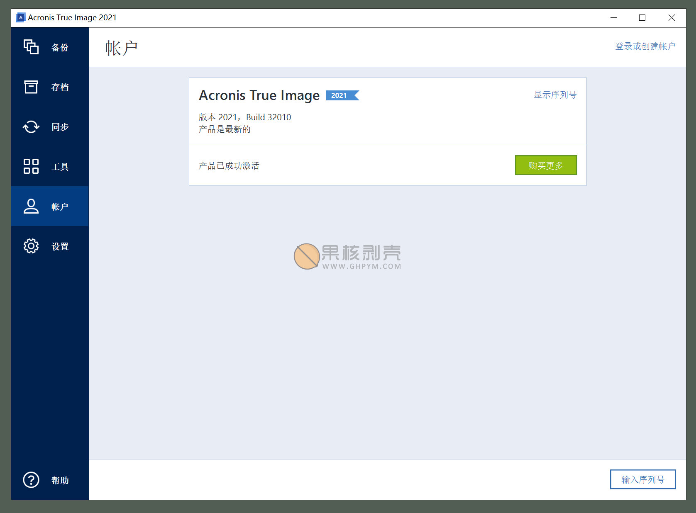Open the Settings gear icon

pyautogui.click(x=31, y=246)
